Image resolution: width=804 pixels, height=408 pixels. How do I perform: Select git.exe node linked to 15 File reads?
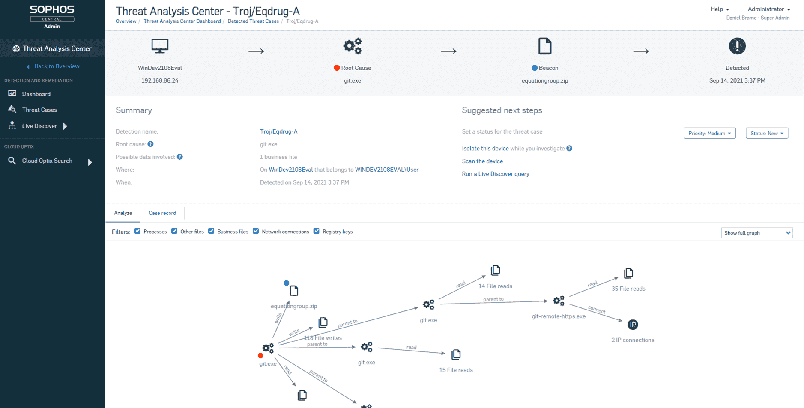point(367,347)
